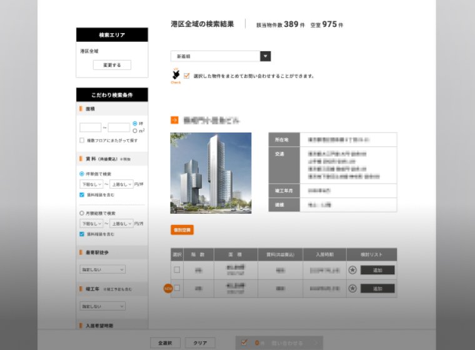The image size is (475, 350).
Task: Open per-tsubo rent lower limit dropdown
Action: [91, 184]
